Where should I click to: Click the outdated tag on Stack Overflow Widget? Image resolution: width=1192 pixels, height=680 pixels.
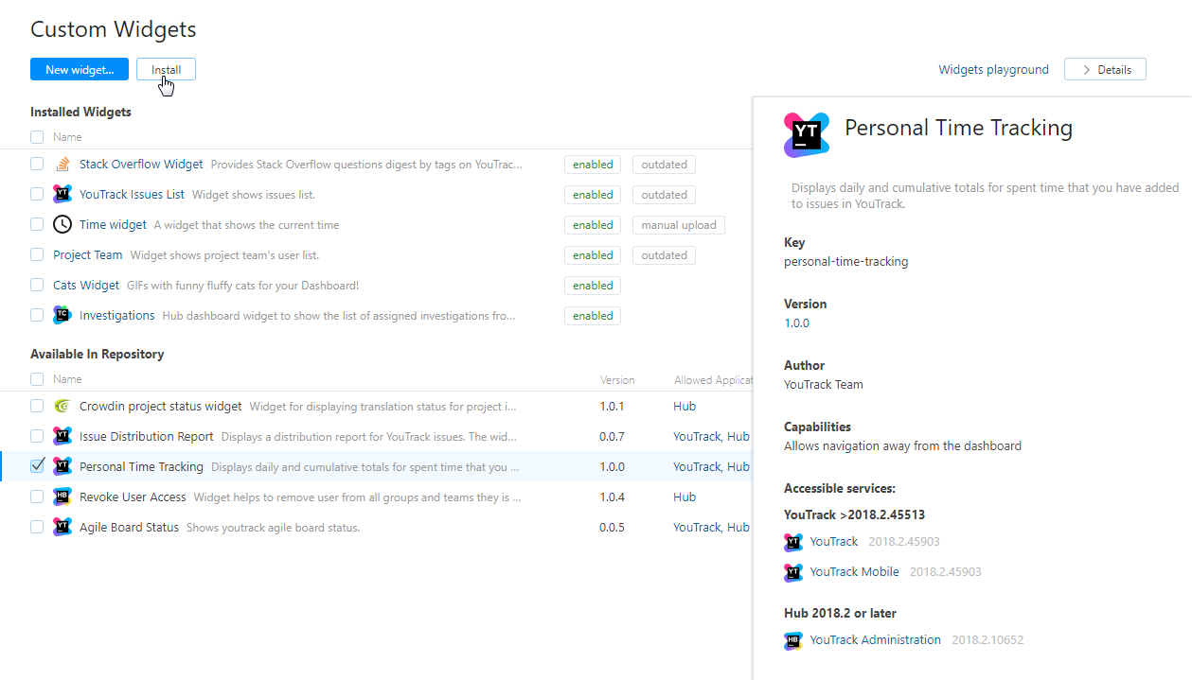[x=664, y=165]
